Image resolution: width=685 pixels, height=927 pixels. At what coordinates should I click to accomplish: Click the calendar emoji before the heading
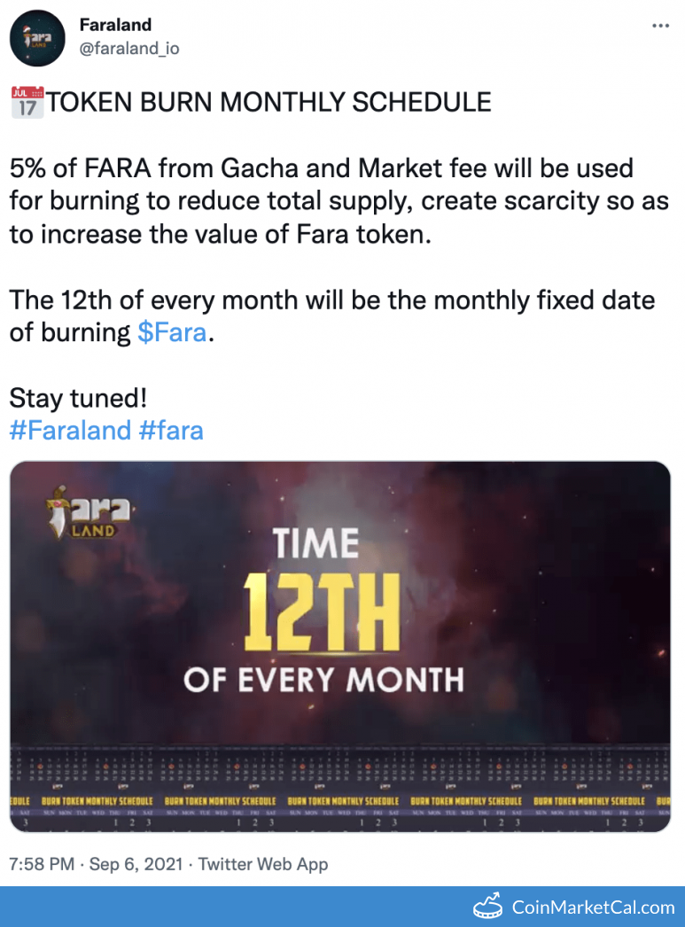pos(26,103)
